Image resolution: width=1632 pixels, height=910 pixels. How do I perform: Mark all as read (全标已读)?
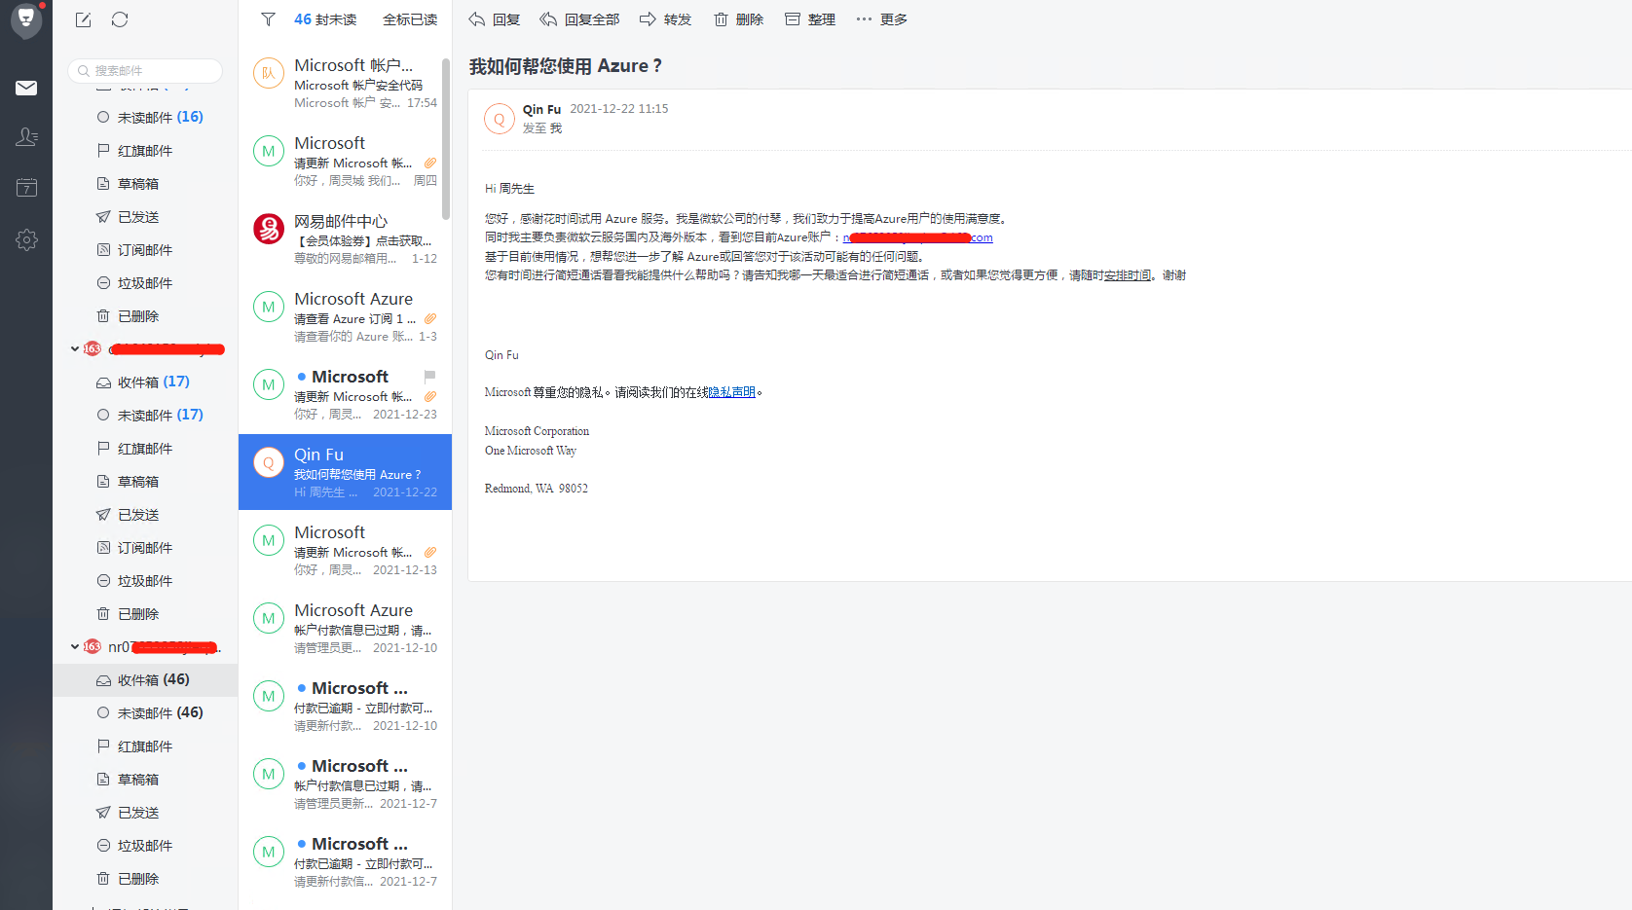tap(410, 19)
